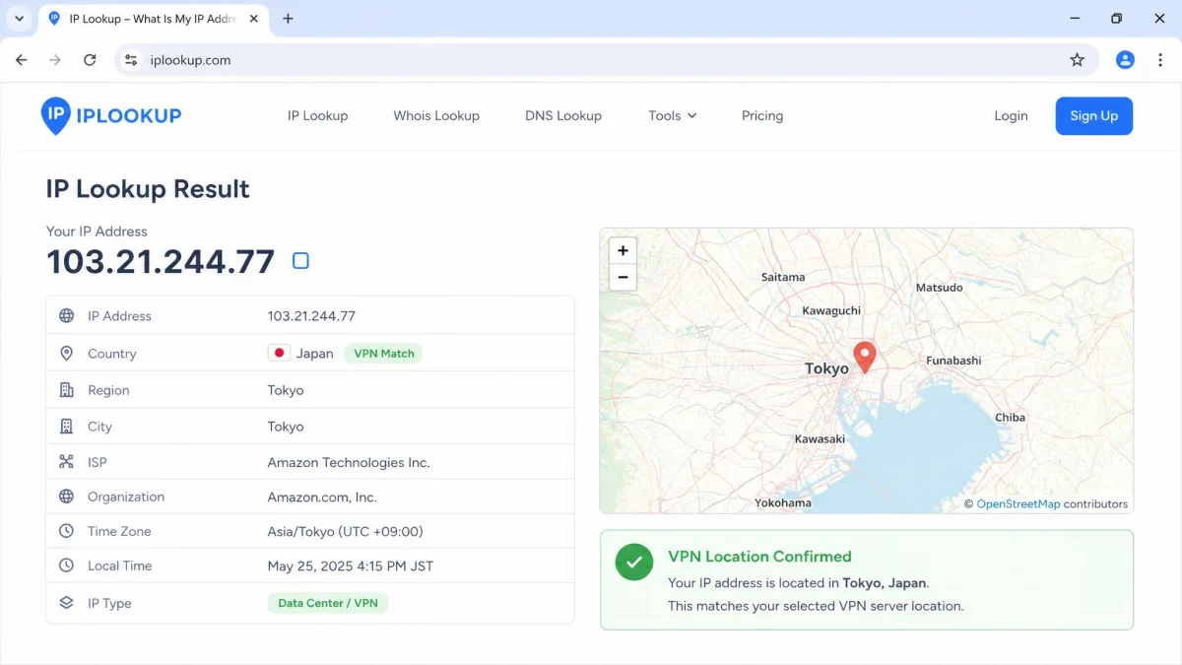Click the green checkmark confirmation icon
Viewport: 1182px width, 665px height.
pos(634,563)
